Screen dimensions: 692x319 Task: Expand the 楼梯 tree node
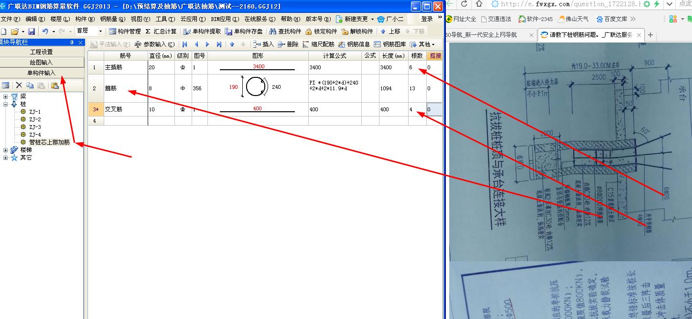pyautogui.click(x=5, y=150)
